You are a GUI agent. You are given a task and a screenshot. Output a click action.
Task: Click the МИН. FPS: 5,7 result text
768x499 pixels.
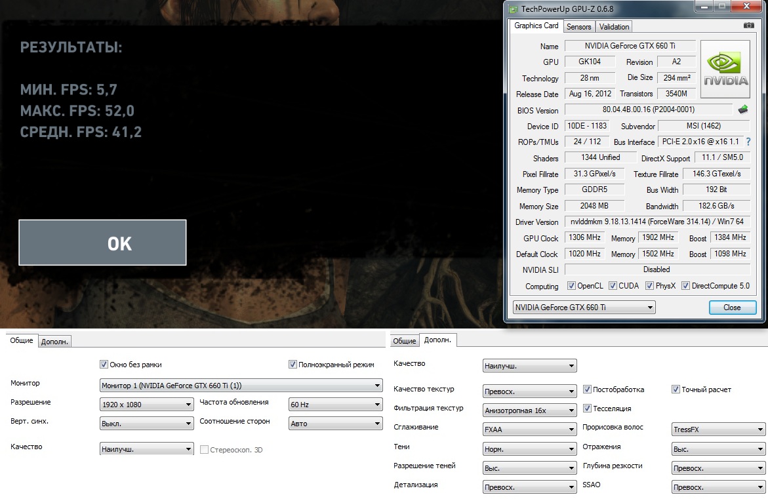pos(69,89)
